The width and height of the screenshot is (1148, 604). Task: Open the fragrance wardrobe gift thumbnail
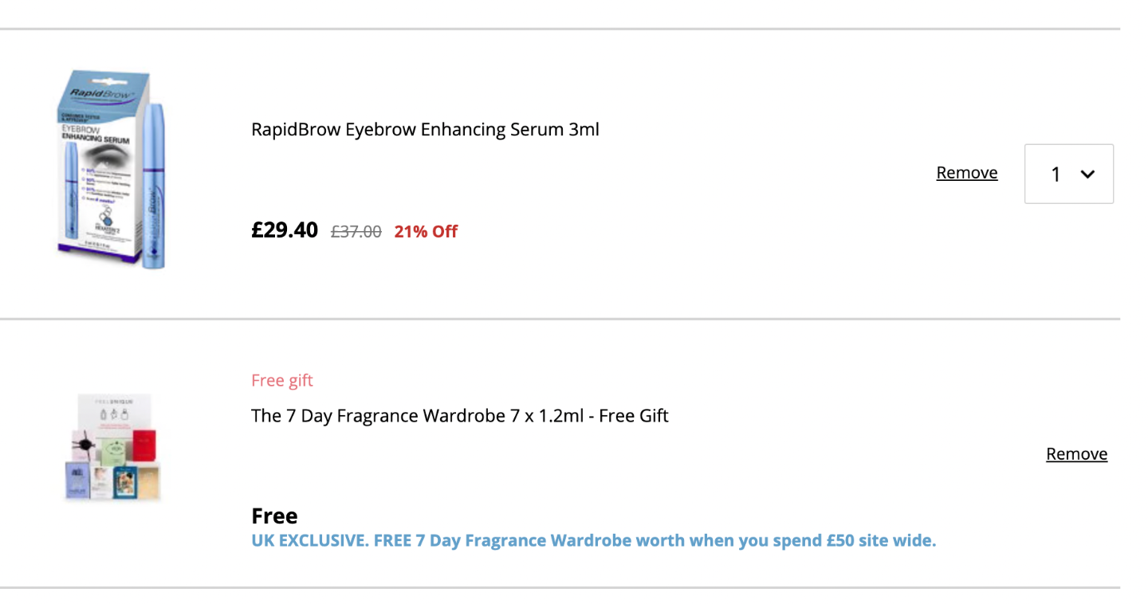pyautogui.click(x=112, y=448)
